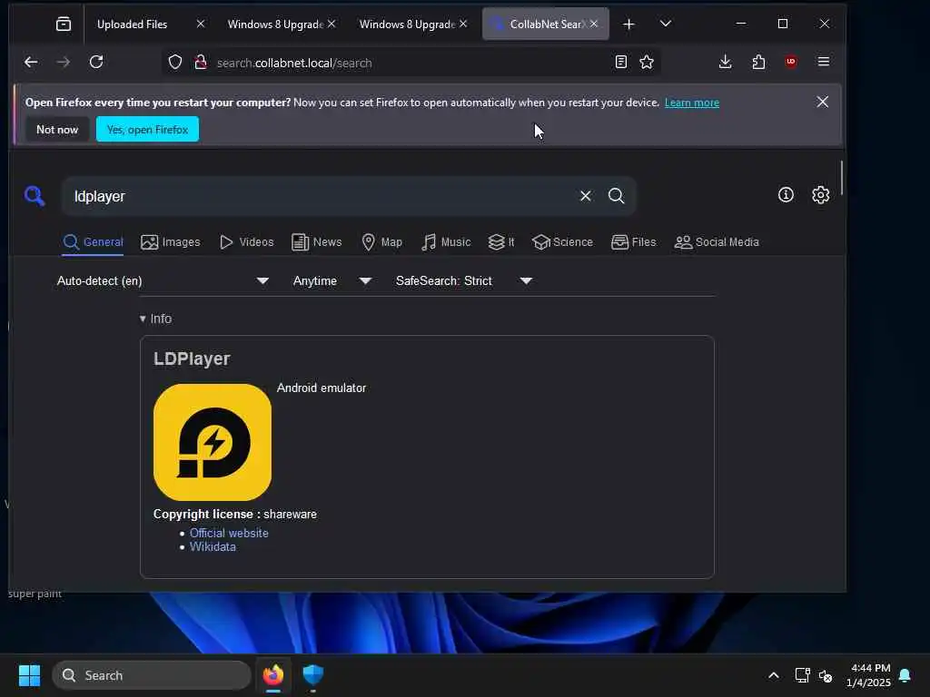
Task: Click the uBlock Origin extension icon
Action: [791, 62]
